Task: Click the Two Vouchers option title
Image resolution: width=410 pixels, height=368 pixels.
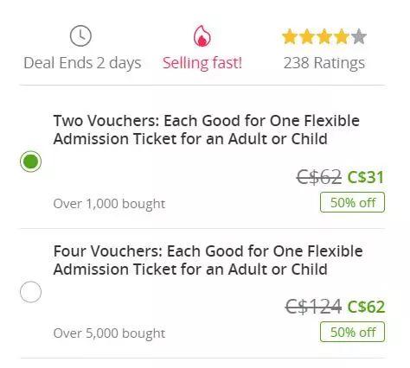Action: click(207, 130)
